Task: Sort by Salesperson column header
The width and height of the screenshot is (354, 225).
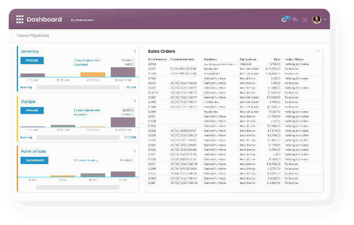Action: (x=248, y=59)
